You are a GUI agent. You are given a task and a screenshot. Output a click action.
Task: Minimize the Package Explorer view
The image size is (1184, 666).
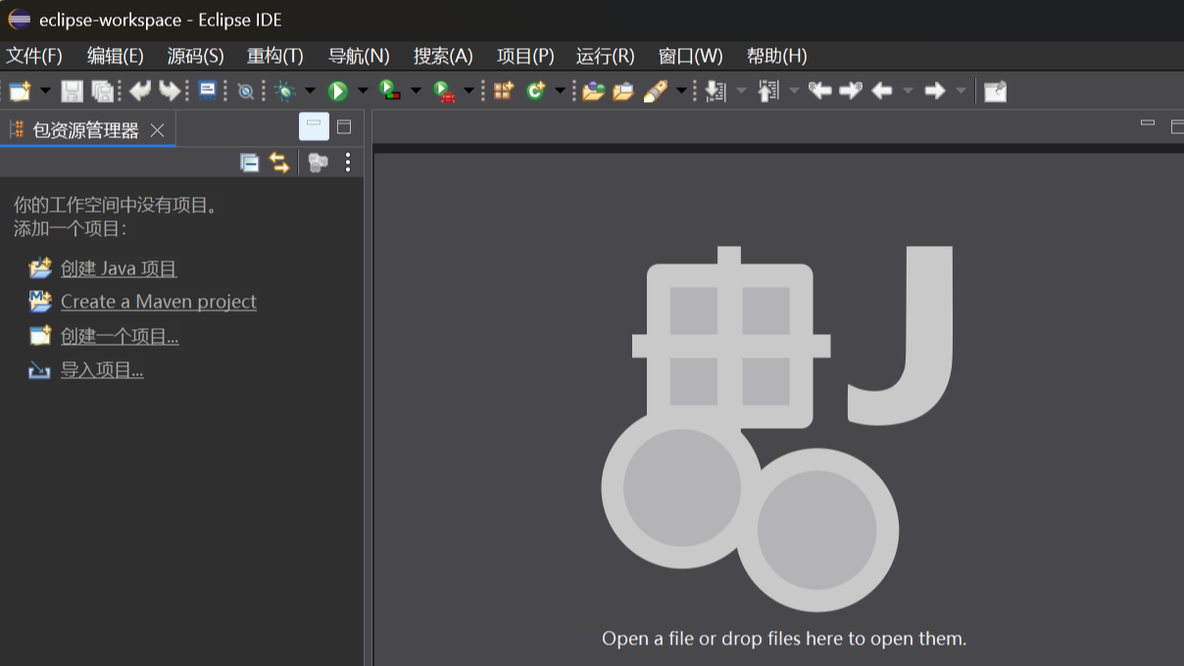point(314,125)
